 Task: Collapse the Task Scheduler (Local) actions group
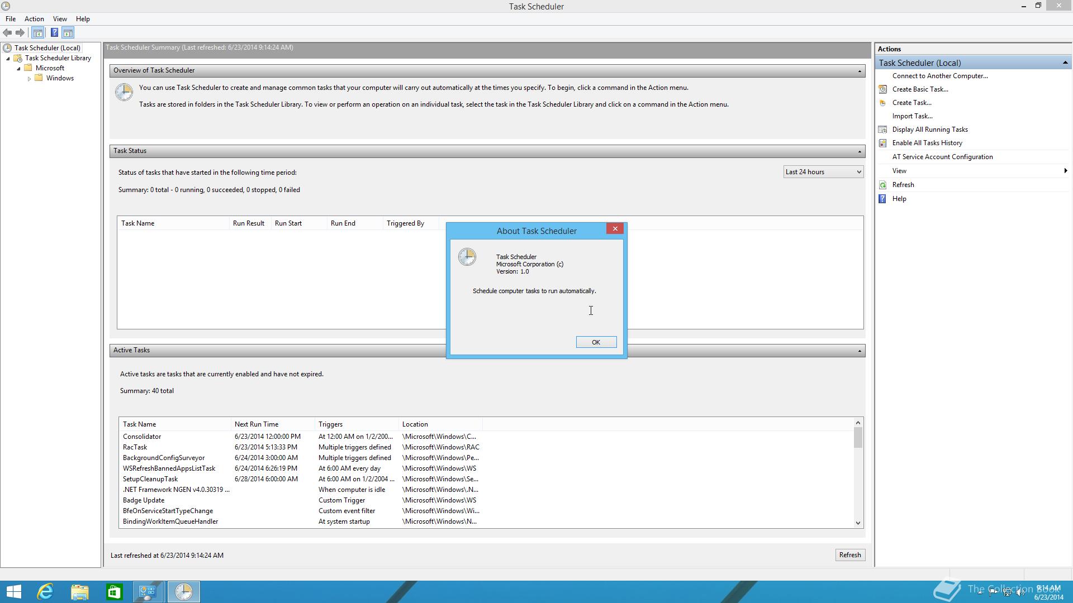click(1065, 63)
